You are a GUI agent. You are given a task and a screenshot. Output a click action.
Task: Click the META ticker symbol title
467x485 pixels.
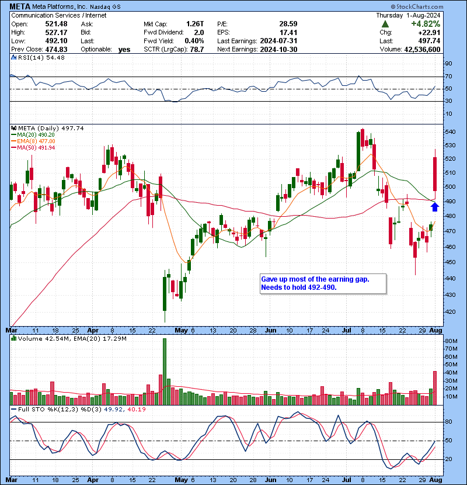20,6
